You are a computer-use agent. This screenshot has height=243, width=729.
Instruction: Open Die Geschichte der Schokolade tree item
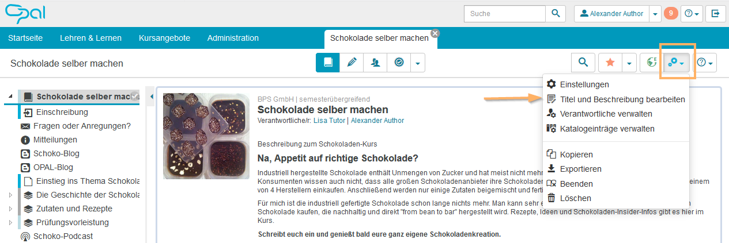[88, 195]
